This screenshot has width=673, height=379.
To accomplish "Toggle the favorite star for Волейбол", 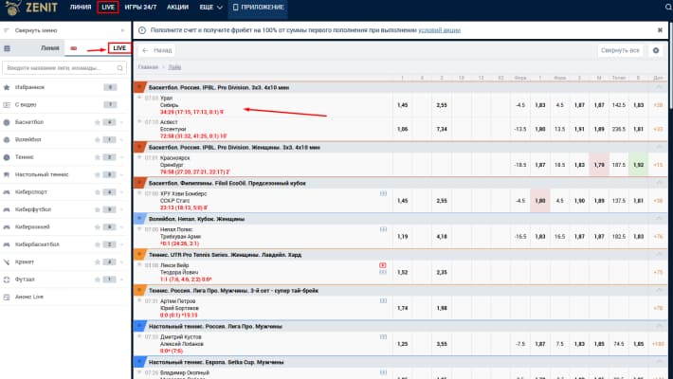I will 98,139.
